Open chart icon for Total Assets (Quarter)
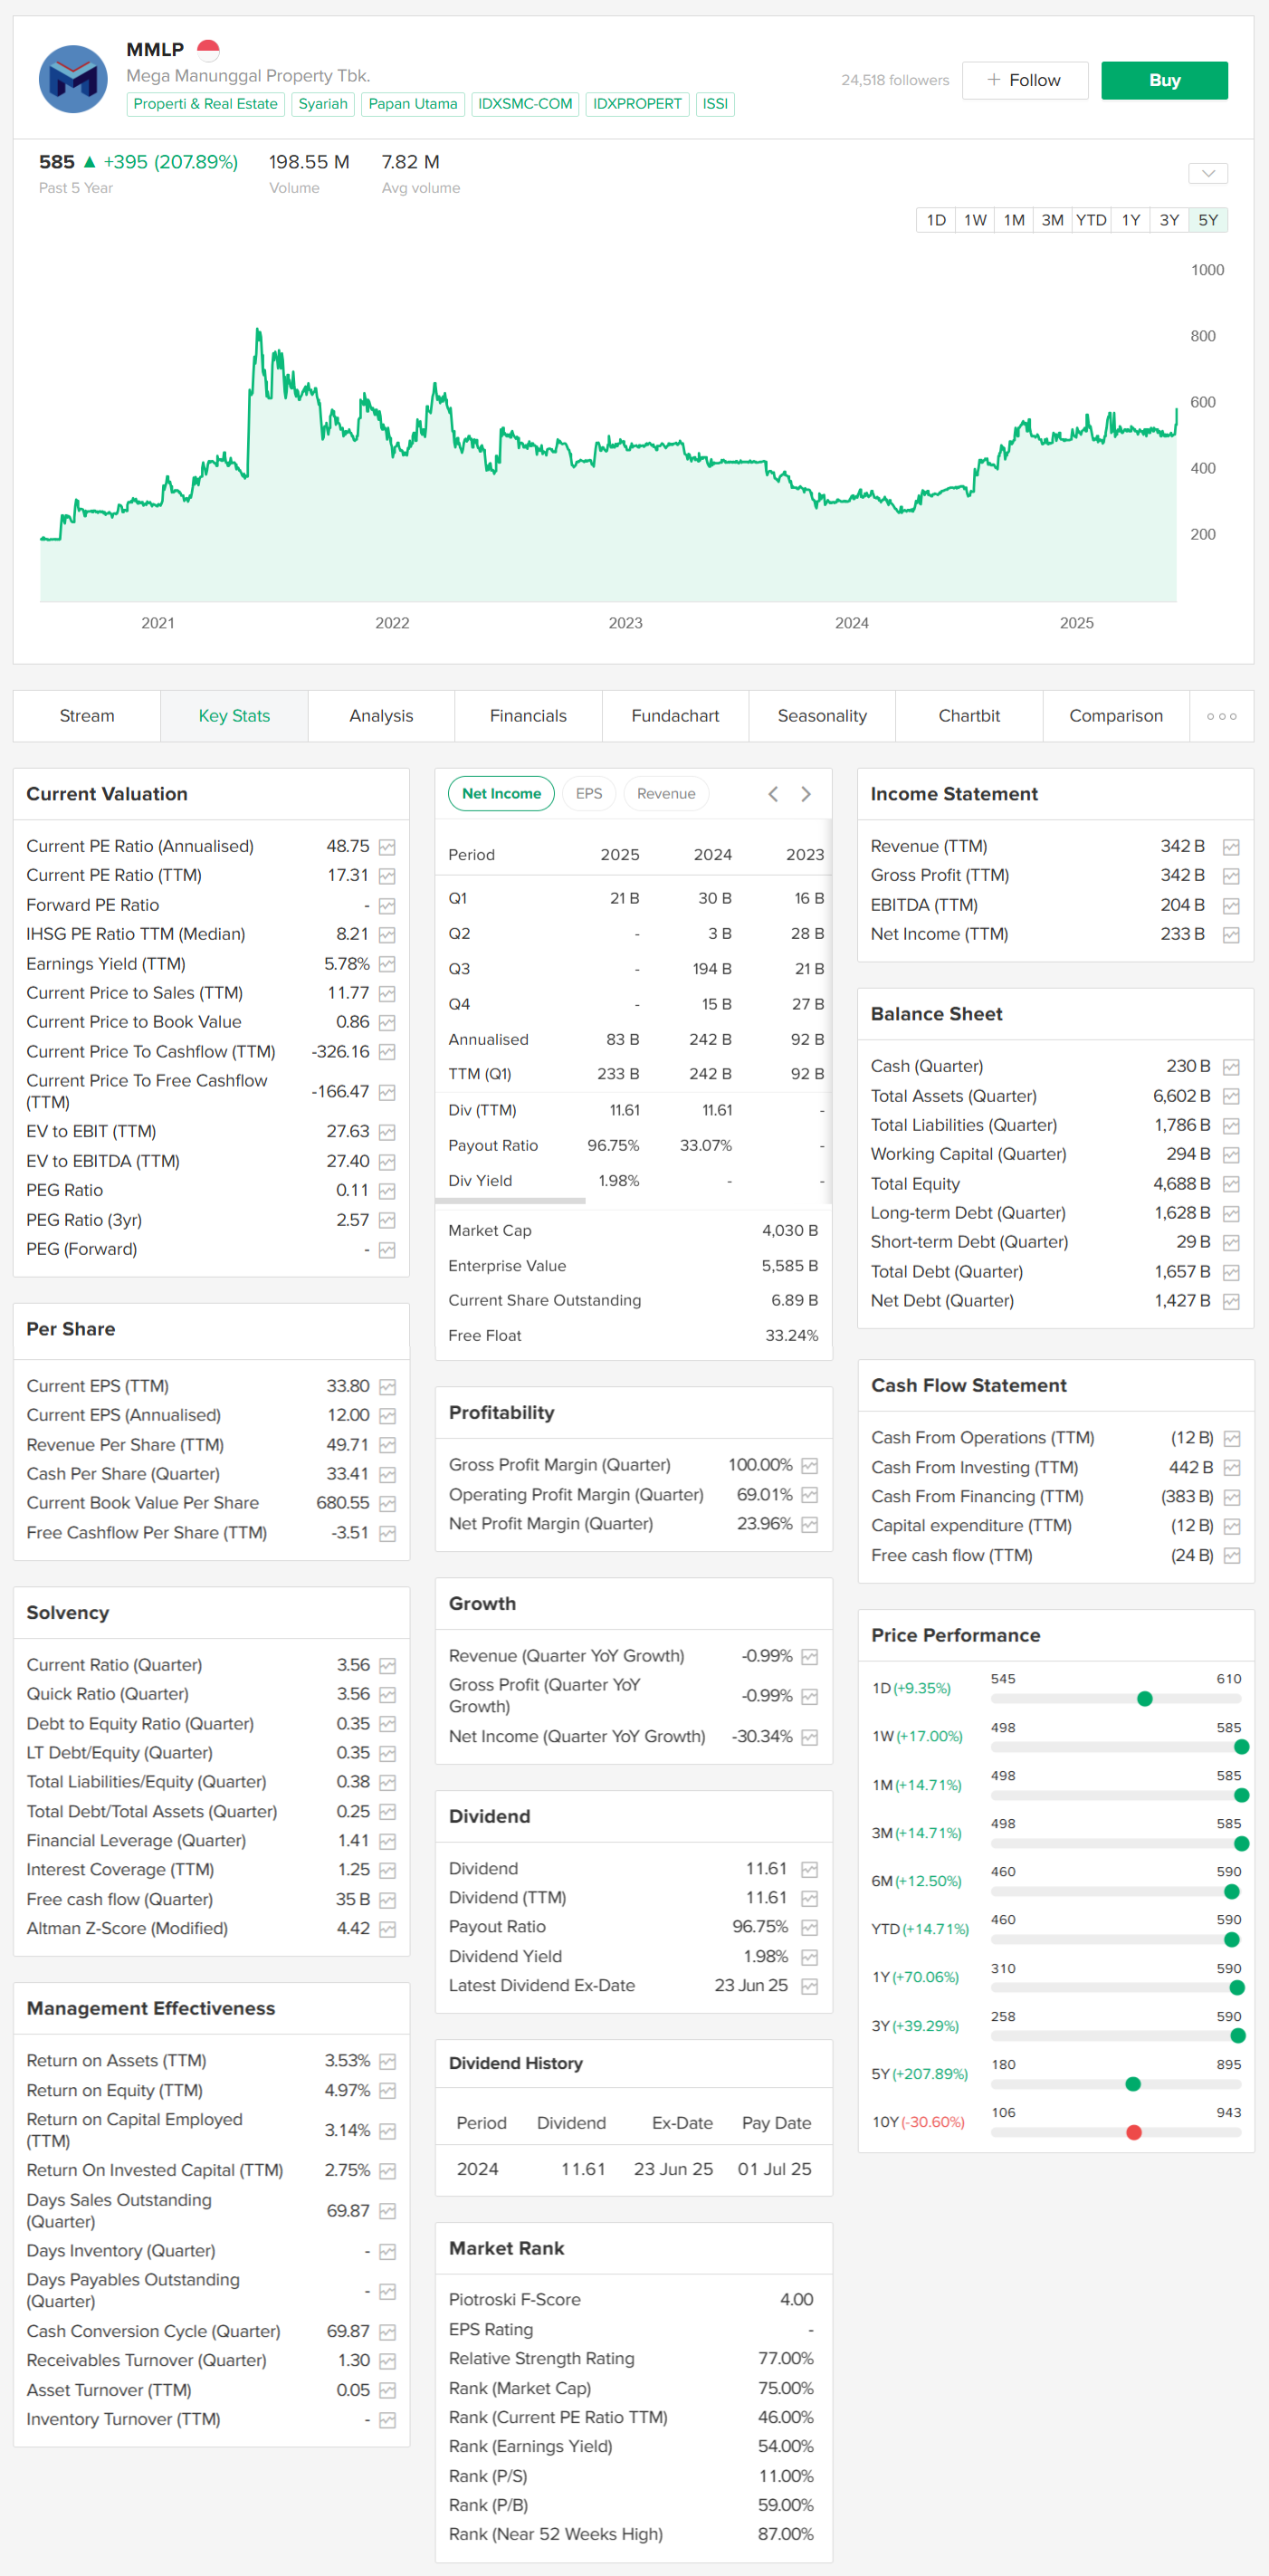This screenshot has width=1269, height=2576. (x=1231, y=1097)
